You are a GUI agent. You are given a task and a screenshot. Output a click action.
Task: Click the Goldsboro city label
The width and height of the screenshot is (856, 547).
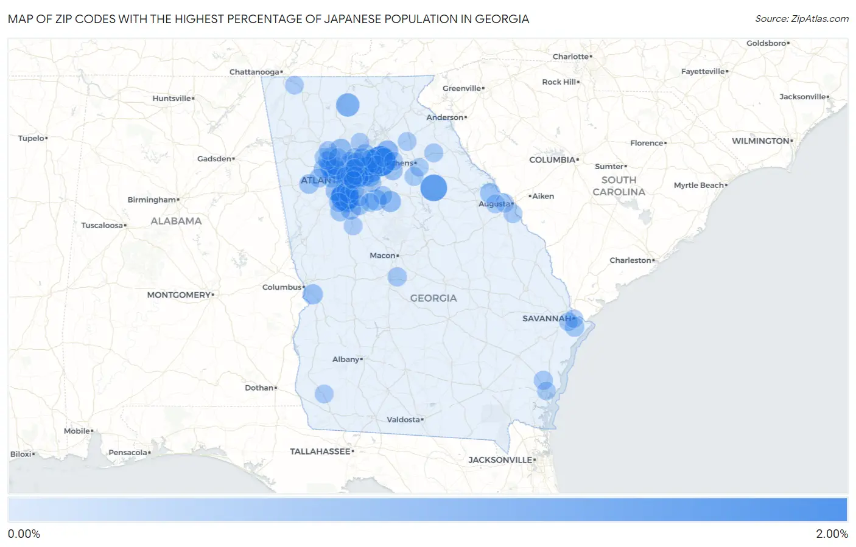[x=767, y=44]
